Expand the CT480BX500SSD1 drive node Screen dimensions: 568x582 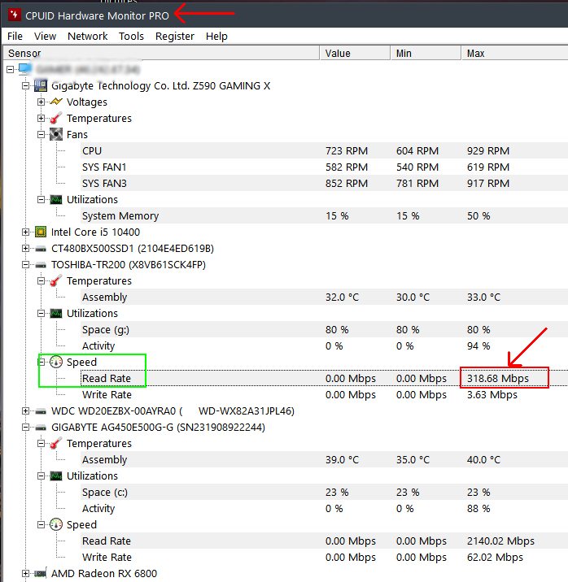point(25,248)
